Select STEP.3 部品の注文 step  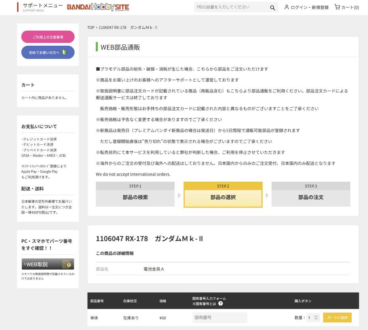[310, 194]
